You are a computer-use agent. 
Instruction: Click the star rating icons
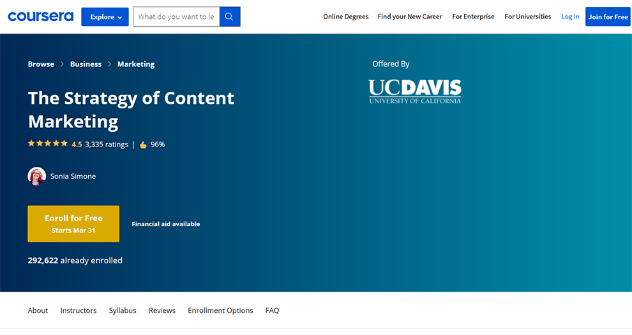48,143
